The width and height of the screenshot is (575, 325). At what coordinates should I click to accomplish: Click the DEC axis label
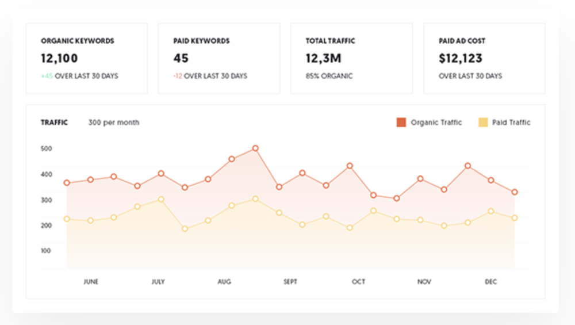point(490,282)
